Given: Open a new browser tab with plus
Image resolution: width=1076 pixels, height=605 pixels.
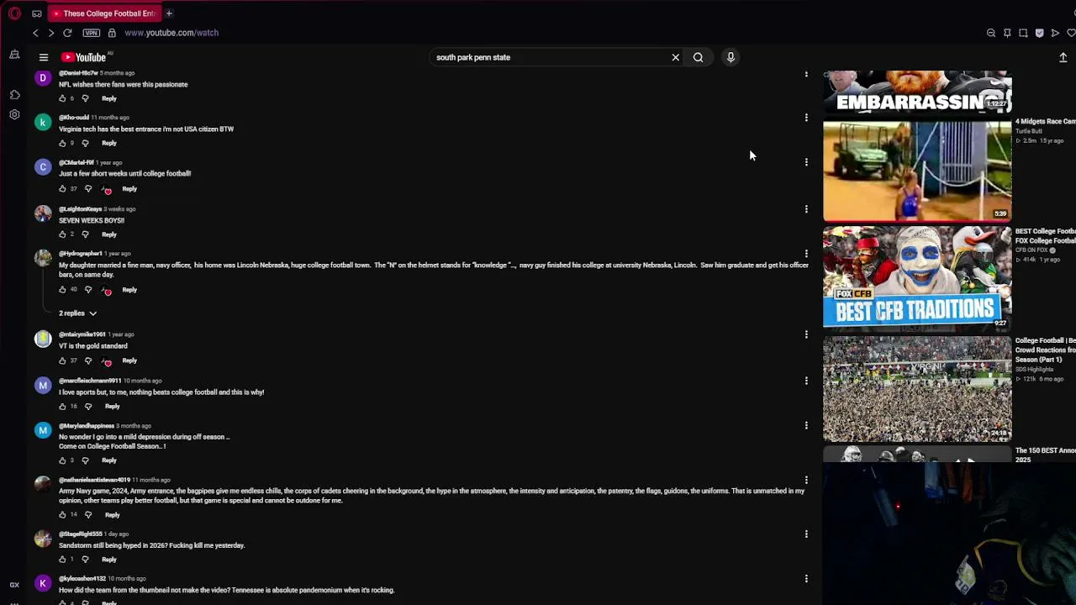Looking at the screenshot, I should click(169, 13).
